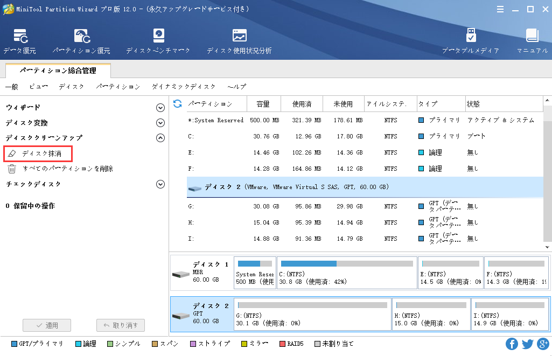Click the MiniTool app logo icon
Image resolution: width=552 pixels, height=356 pixels.
tap(8, 9)
